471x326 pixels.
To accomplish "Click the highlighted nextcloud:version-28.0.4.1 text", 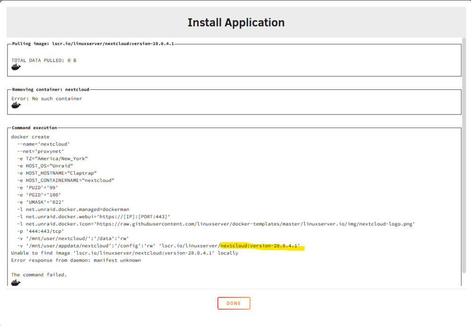I will click(260, 246).
